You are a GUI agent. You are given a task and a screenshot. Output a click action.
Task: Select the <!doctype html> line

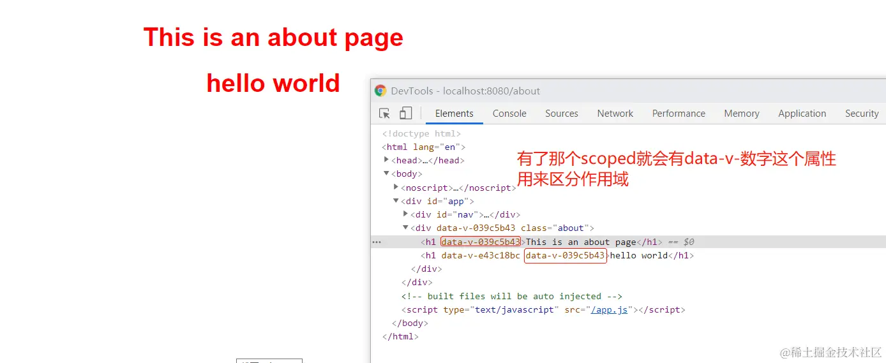click(x=421, y=133)
